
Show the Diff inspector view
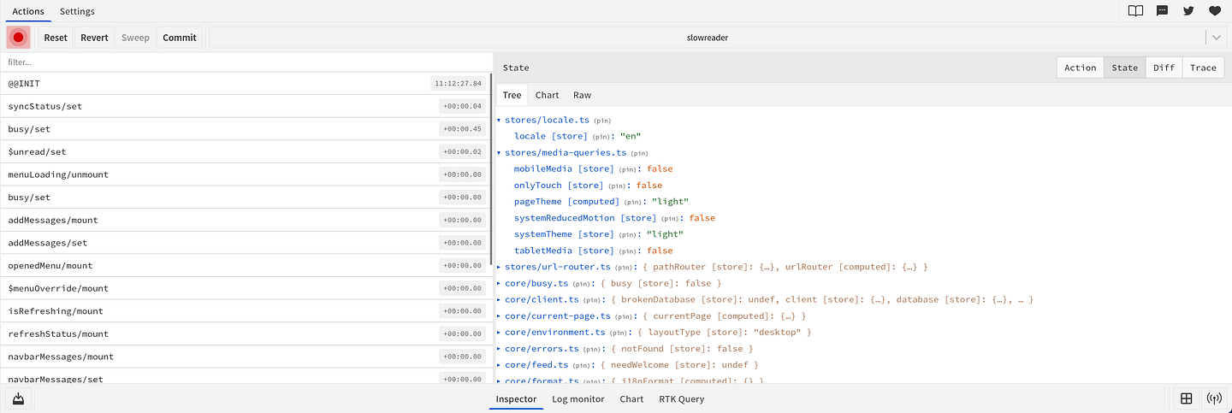click(x=1164, y=68)
